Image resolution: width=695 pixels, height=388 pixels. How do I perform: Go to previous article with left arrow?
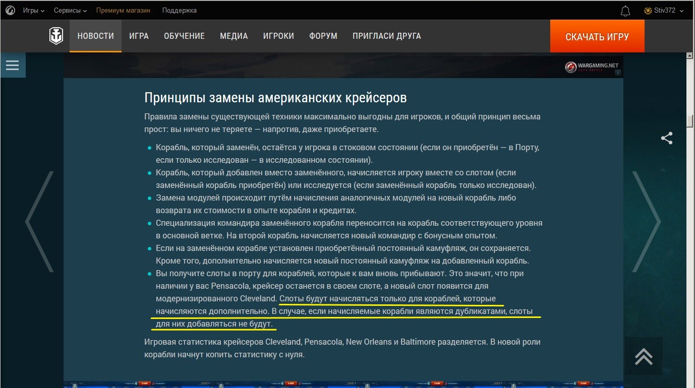pyautogui.click(x=39, y=222)
